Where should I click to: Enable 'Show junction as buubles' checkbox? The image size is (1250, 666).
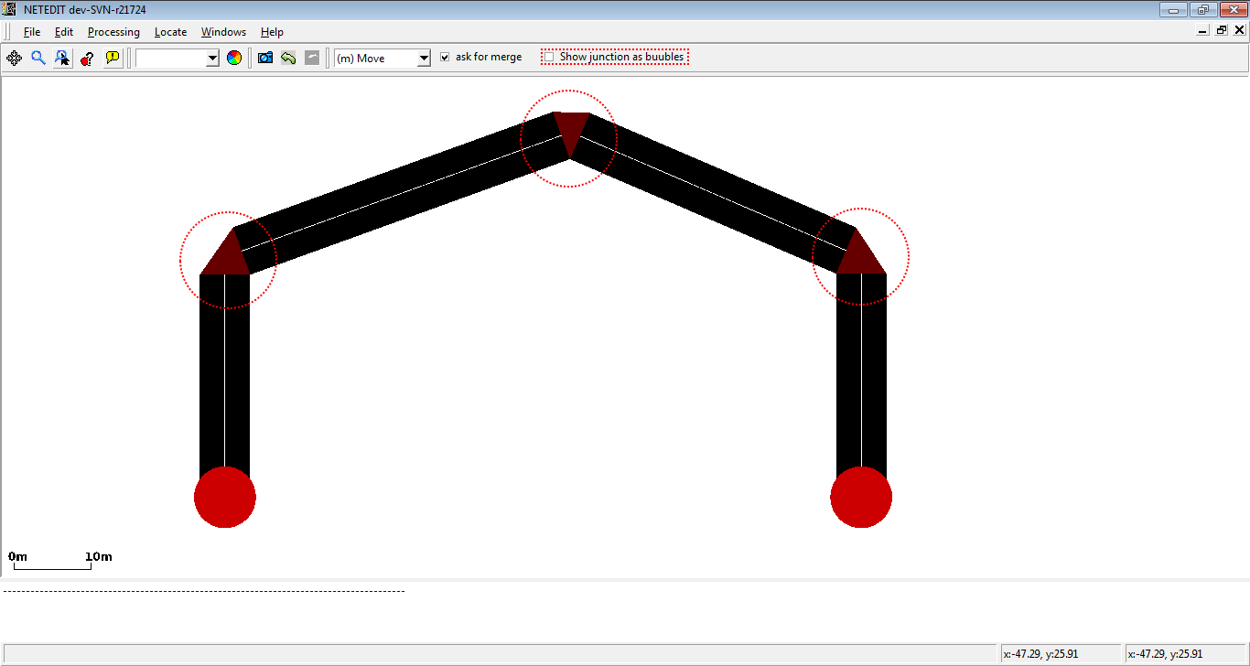point(549,57)
